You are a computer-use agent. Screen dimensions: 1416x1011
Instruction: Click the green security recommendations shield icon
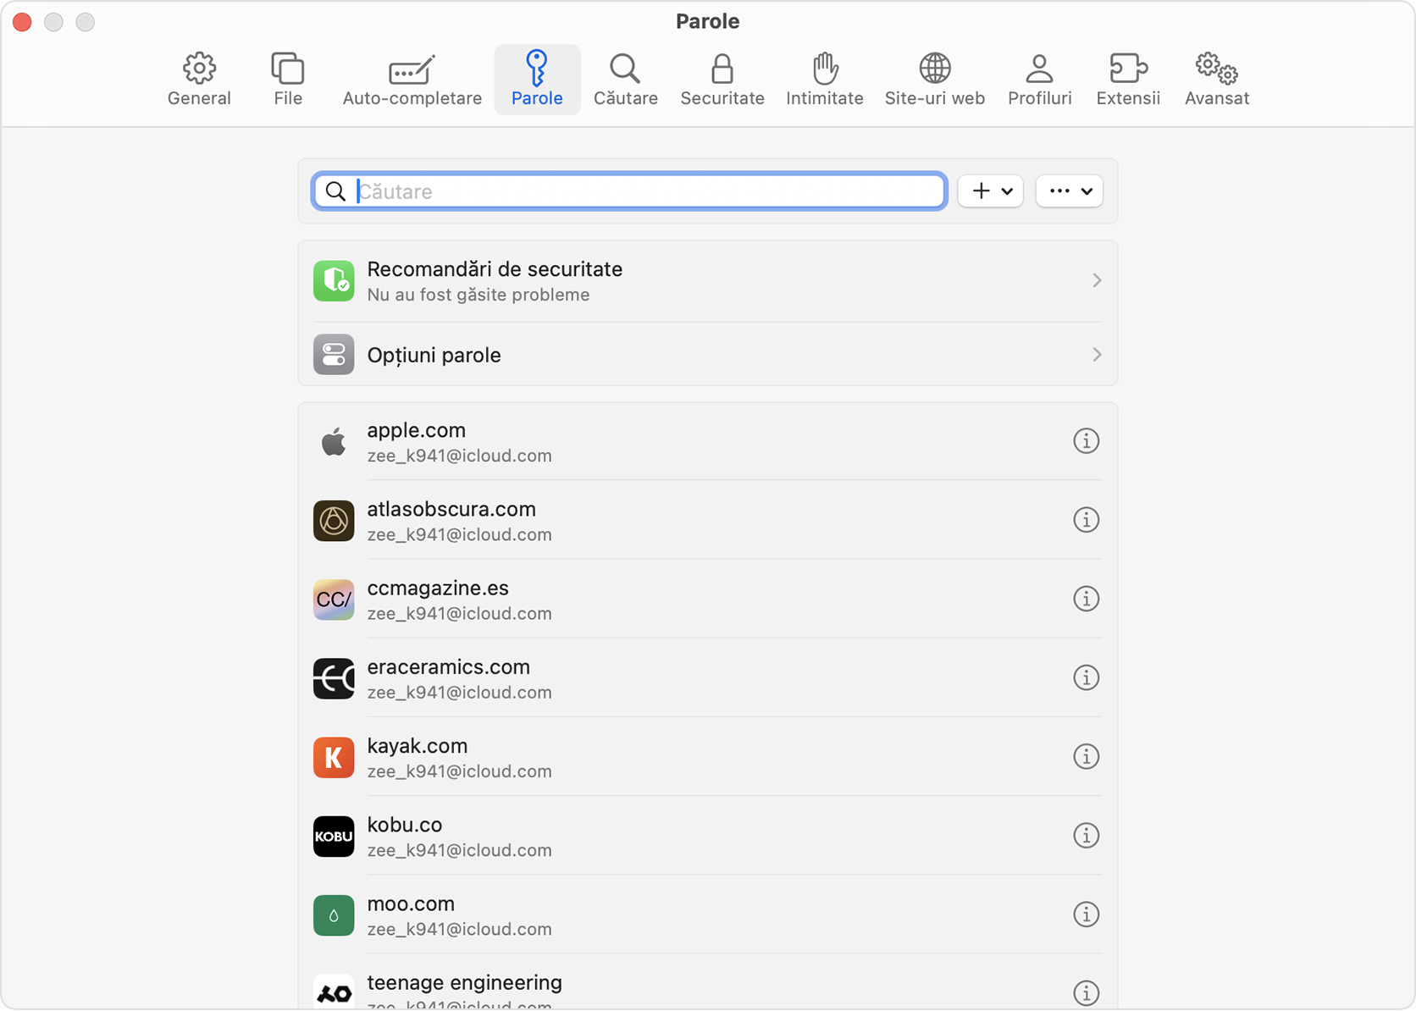[334, 281]
